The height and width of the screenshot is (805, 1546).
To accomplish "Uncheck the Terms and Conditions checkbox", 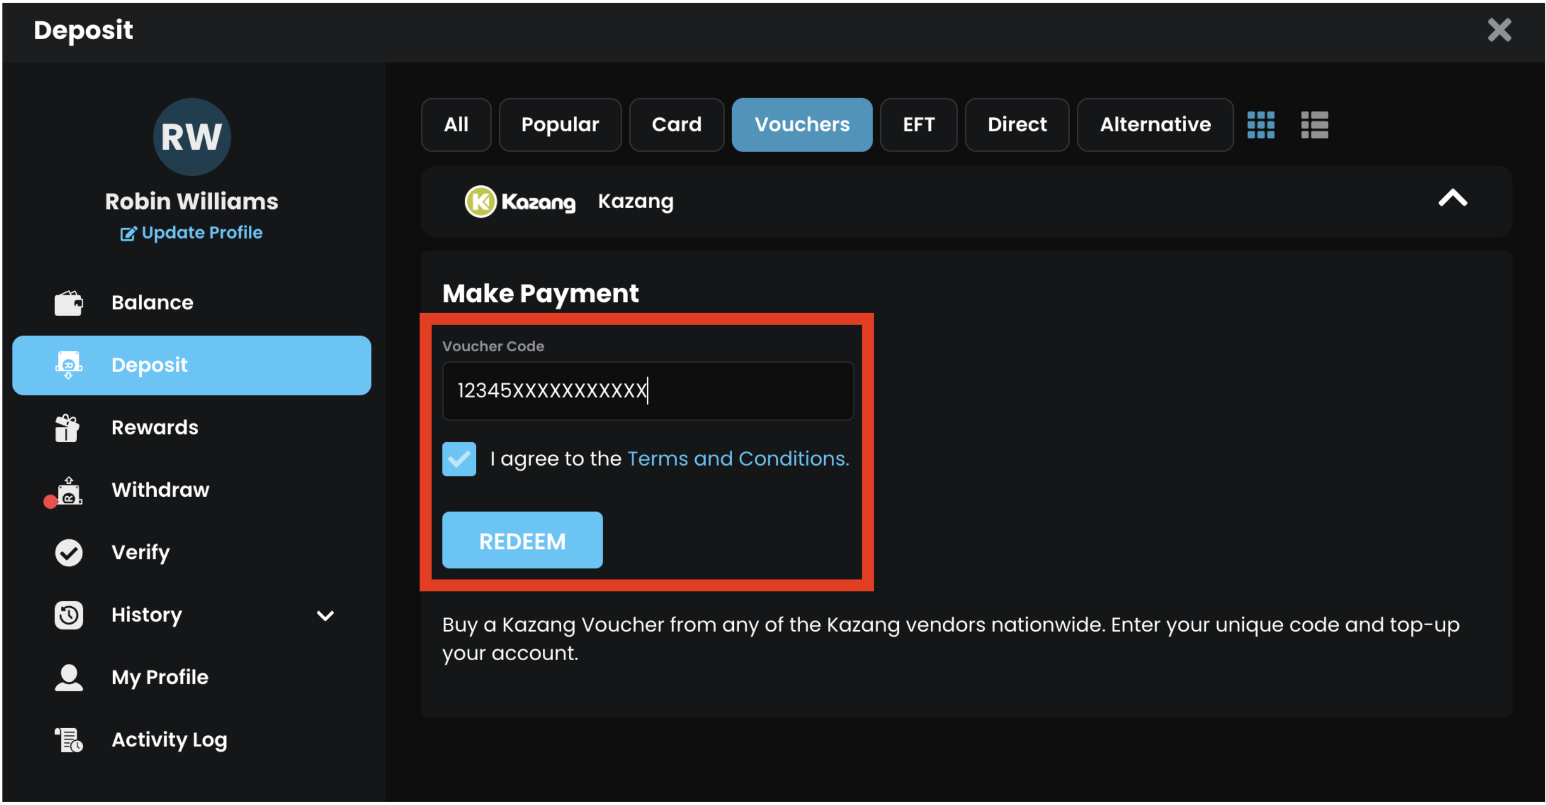I will tap(459, 459).
